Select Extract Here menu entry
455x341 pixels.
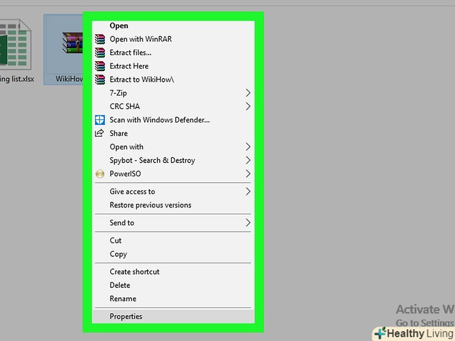173,66
